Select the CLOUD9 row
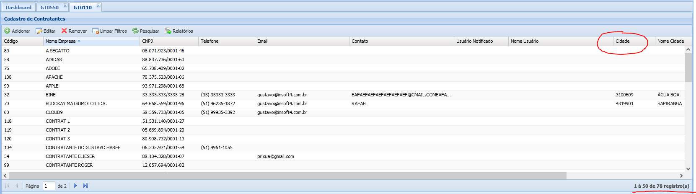Viewport: 696px width, 194px height. click(x=343, y=112)
